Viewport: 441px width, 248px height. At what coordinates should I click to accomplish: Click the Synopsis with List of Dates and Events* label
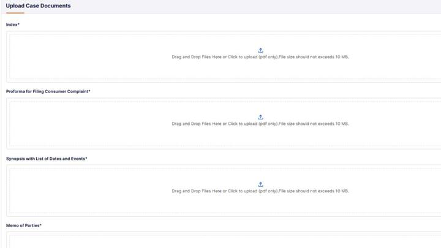coord(47,159)
